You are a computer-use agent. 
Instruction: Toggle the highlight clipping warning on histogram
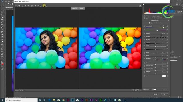pos(168,5)
